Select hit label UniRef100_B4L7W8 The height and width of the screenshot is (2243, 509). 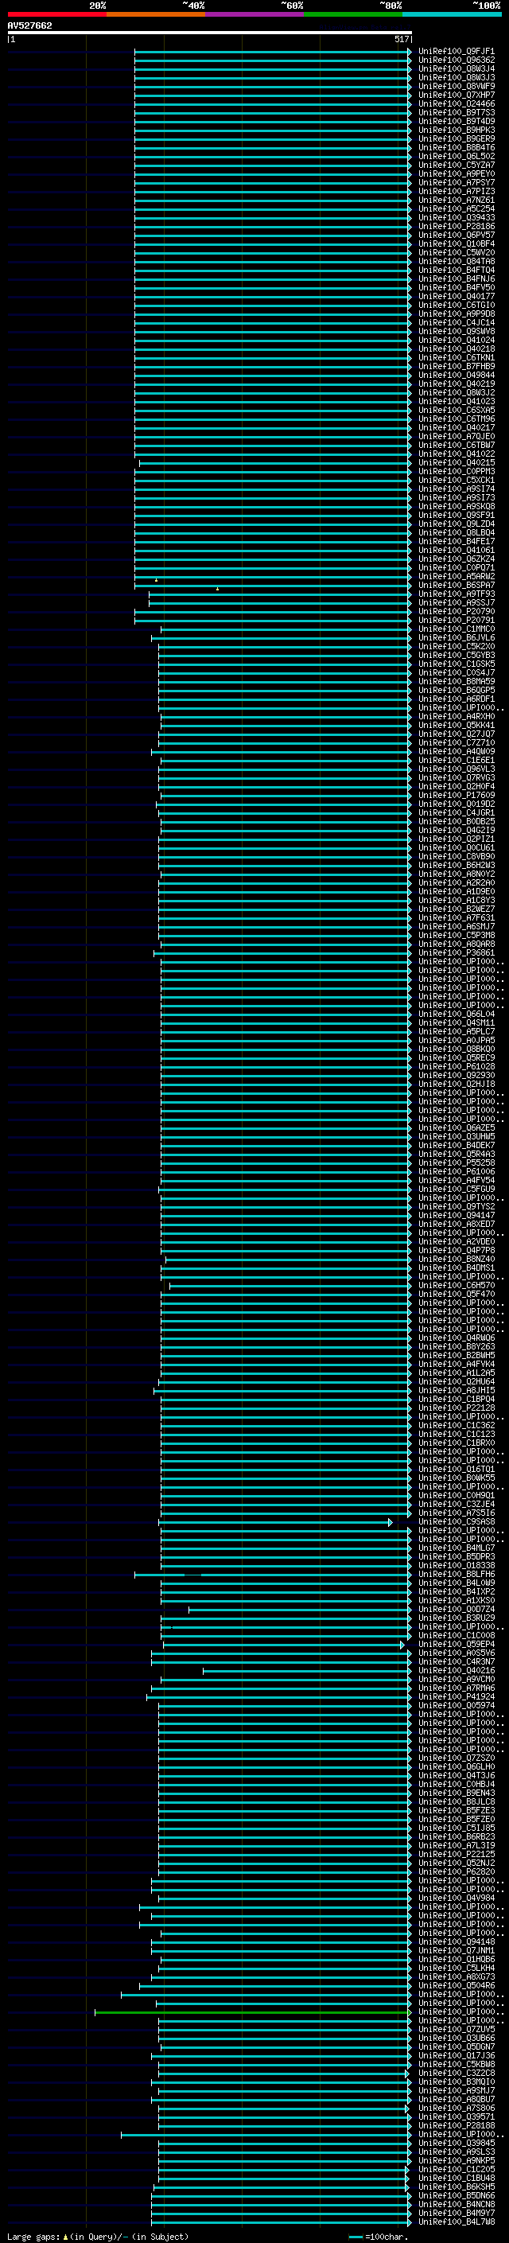point(456,2222)
